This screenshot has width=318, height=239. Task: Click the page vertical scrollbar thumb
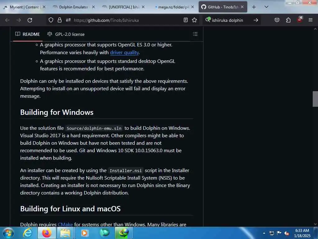[x=315, y=99]
